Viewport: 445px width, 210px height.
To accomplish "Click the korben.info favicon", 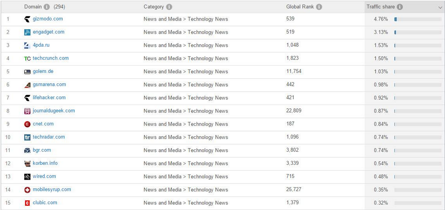I will [27, 164].
